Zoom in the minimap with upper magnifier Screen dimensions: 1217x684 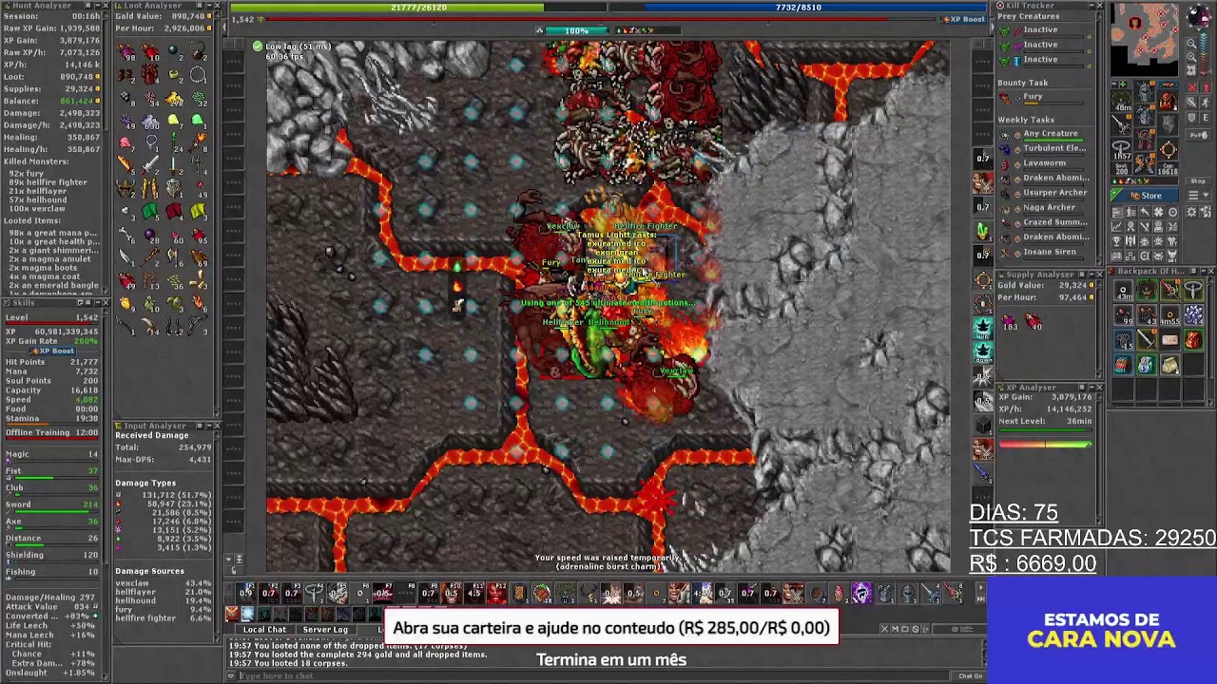pos(1191,43)
